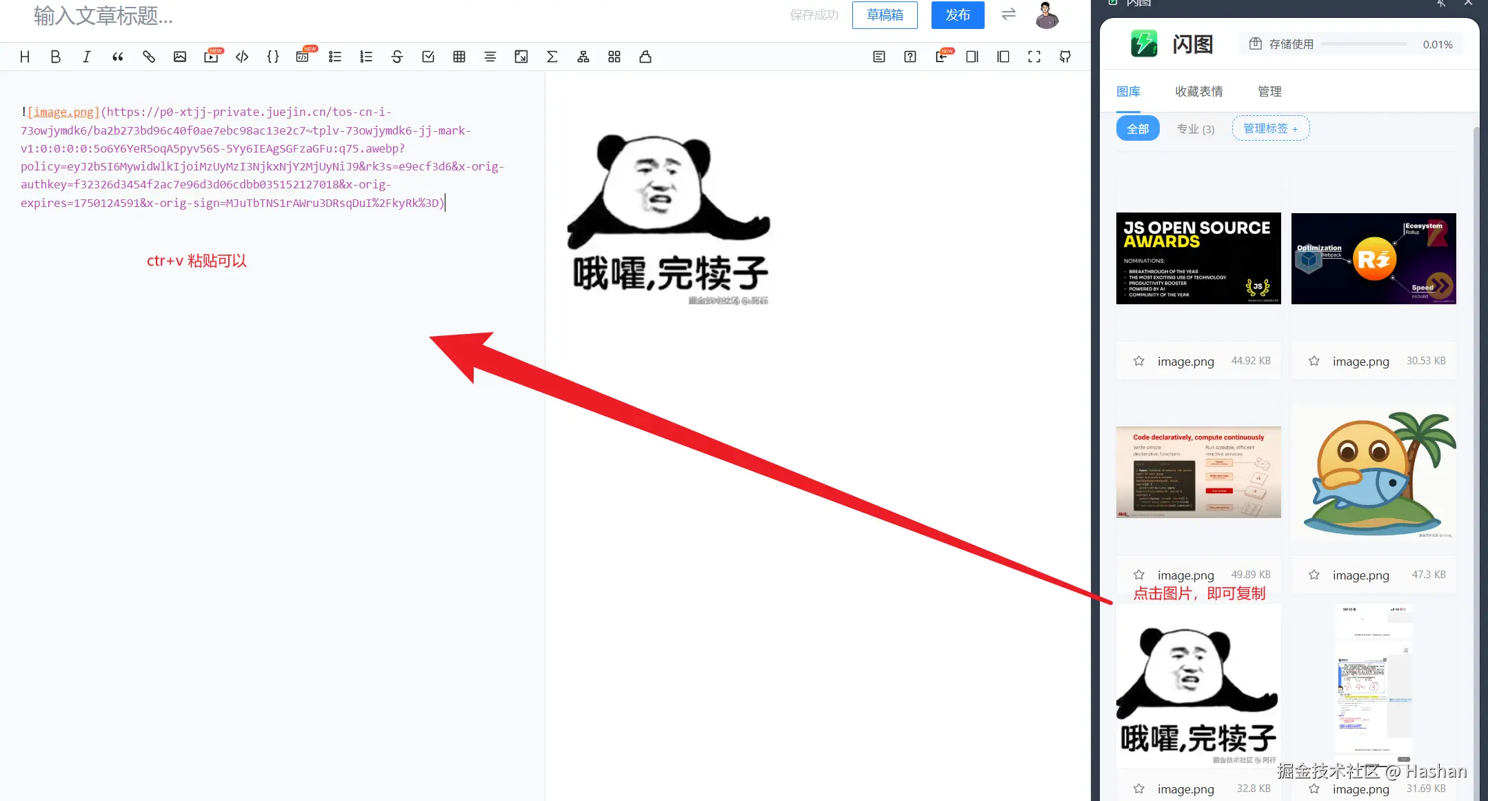Image resolution: width=1488 pixels, height=801 pixels.
Task: Pin the 闪图 panel
Action: pos(1440,5)
